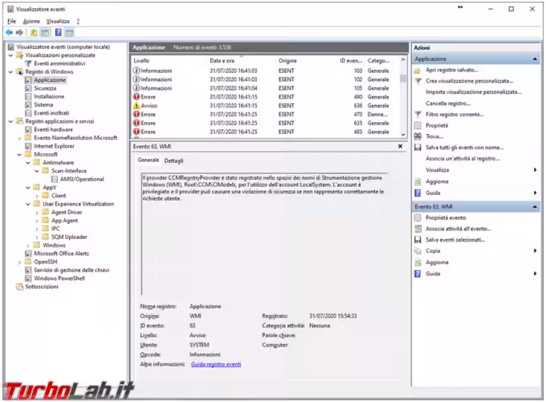The width and height of the screenshot is (546, 402).
Task: Expand the OpenSSH tree node
Action: pos(19,262)
